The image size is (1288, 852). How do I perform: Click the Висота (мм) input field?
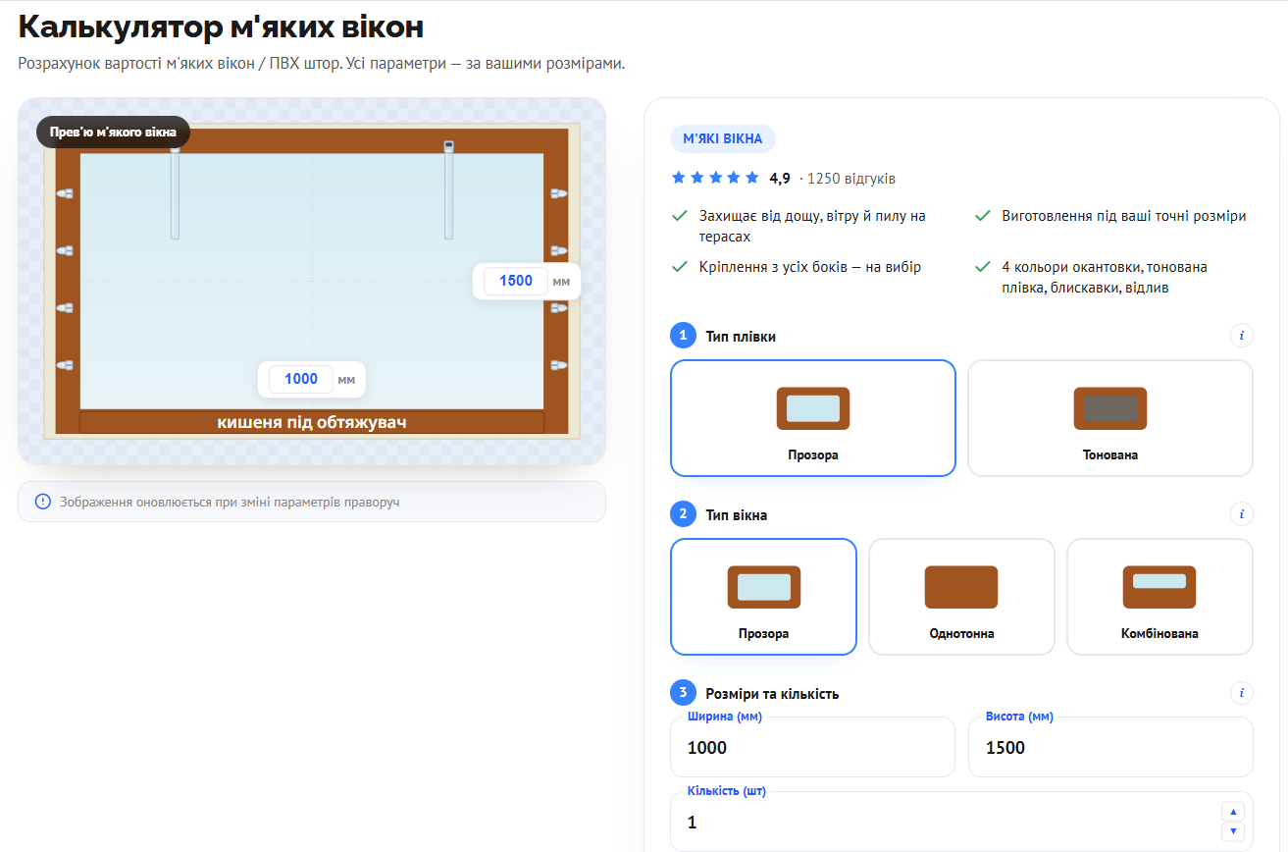(x=1110, y=747)
